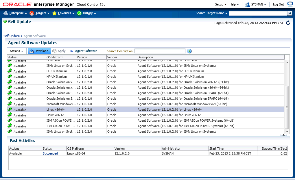Click status icon for Solaris SPARC 12.1.0.2.0 row
The width and height of the screenshot is (295, 180).
pos(10,93)
